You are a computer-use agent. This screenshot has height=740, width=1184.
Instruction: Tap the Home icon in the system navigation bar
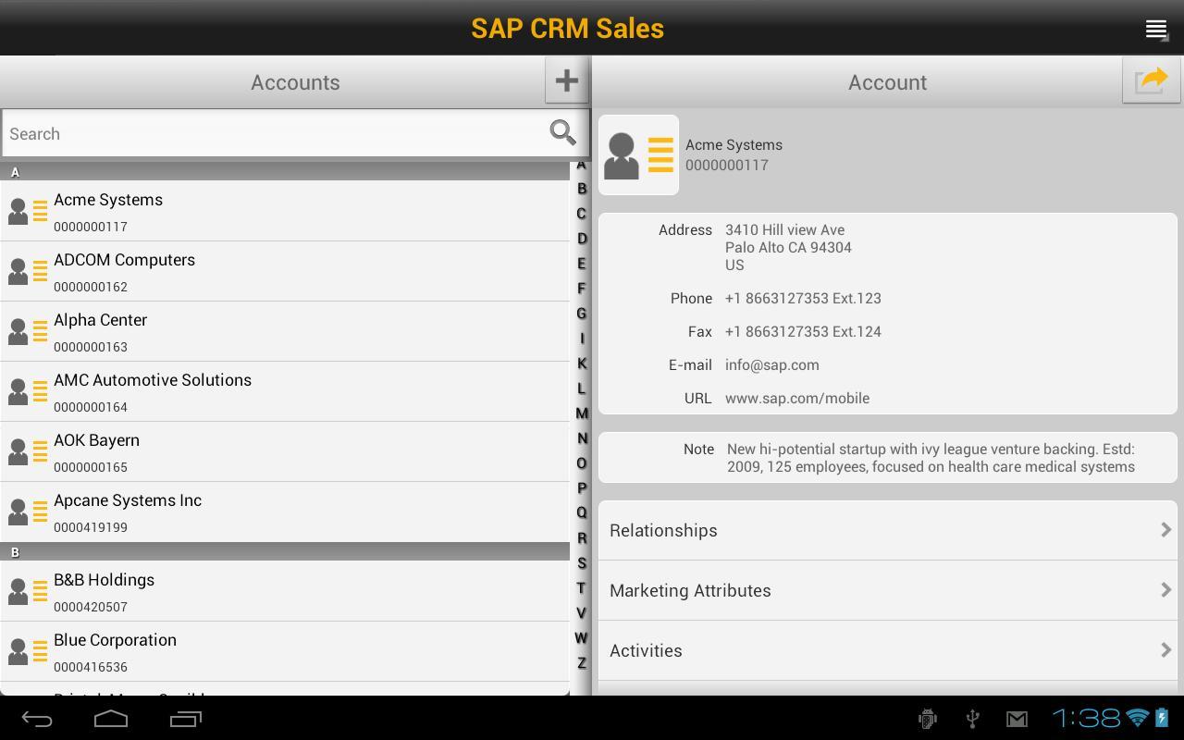(x=110, y=718)
